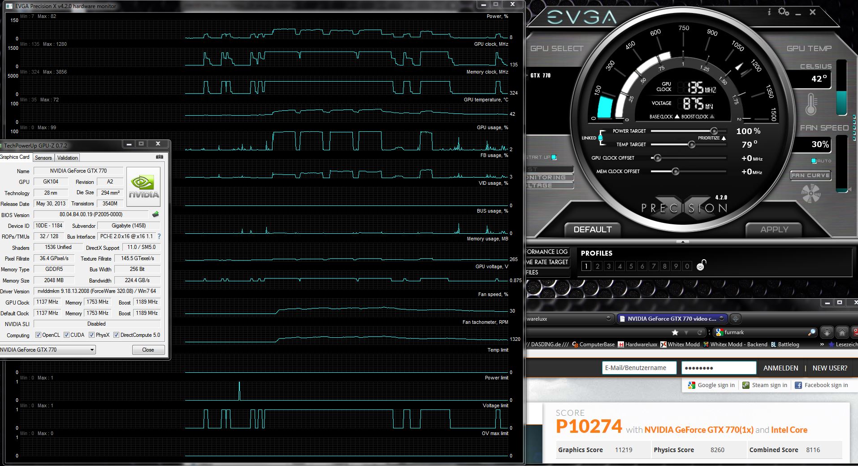The image size is (858, 466).
Task: Switch to the Validation tab in GPU-Z
Action: click(x=68, y=157)
